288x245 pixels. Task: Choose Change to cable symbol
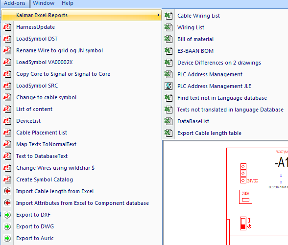click(81, 98)
